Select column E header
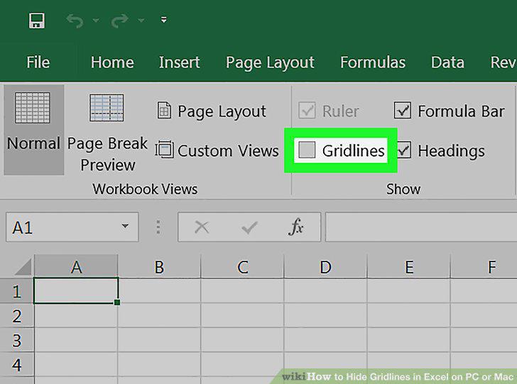This screenshot has height=384, width=517. click(409, 266)
